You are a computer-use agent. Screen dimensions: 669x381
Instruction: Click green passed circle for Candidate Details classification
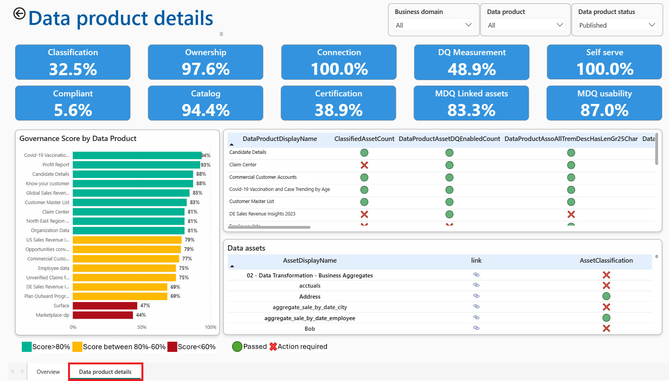(x=364, y=153)
